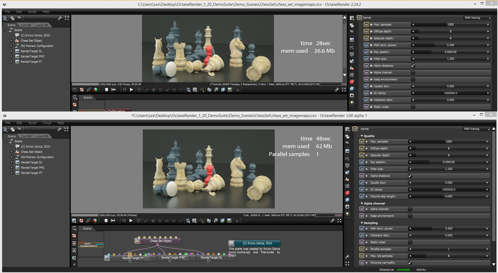Screen dimensions: 498x273
Task: Click the comment icon on the Enrico Cerica node
Action: pos(231,243)
